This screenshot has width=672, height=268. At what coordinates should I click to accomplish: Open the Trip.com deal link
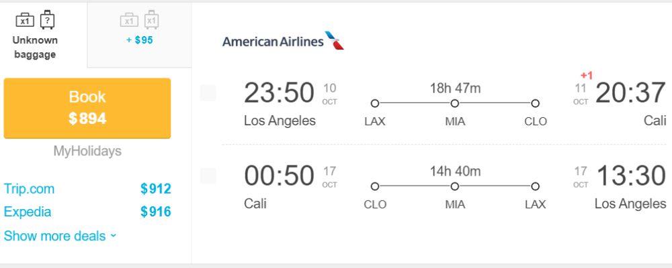29,189
